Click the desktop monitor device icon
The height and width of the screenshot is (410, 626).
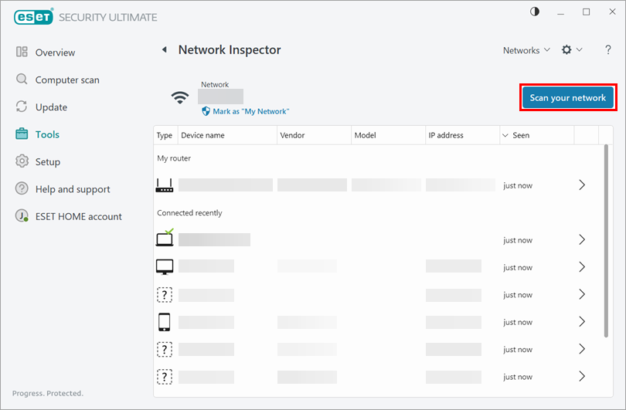(x=165, y=267)
